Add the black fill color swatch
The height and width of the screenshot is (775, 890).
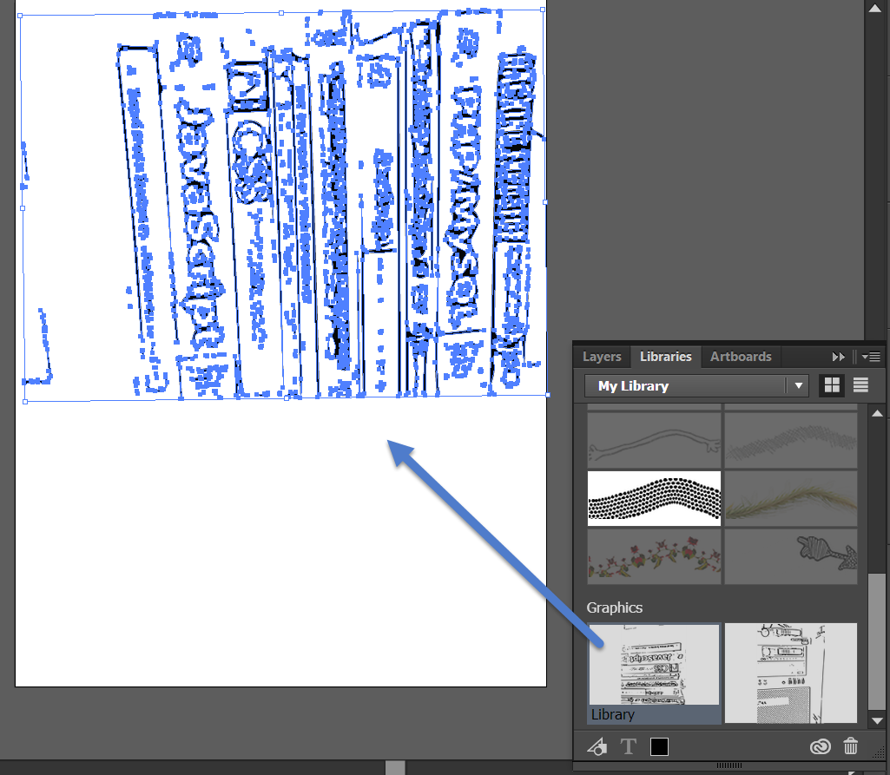(x=659, y=746)
